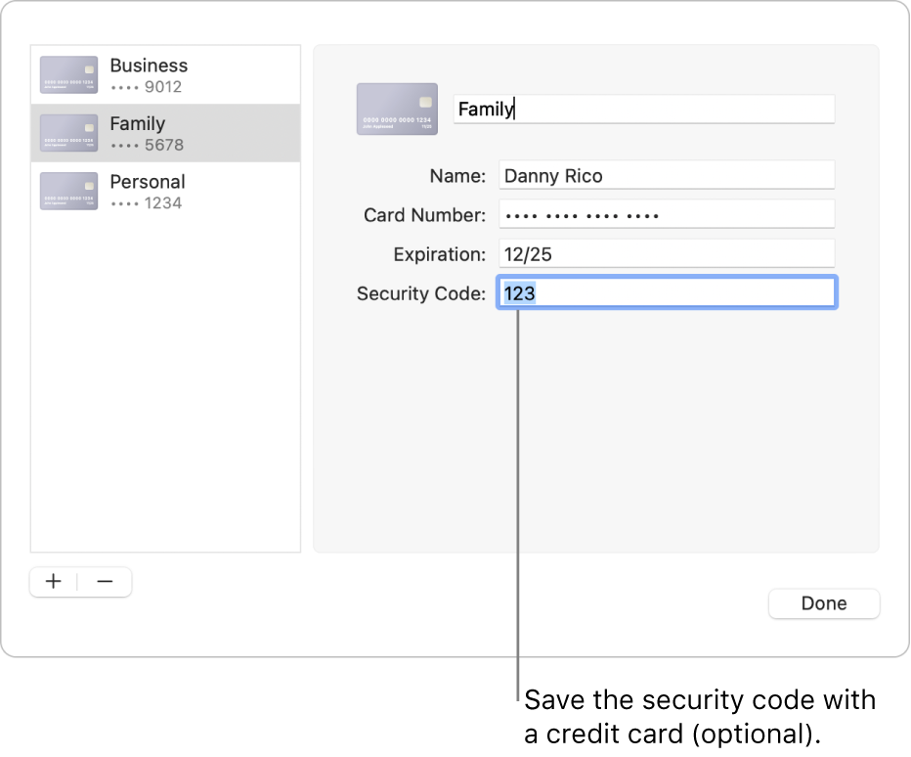Click the Personal card icon in the sidebar
This screenshot has width=911, height=757.
pyautogui.click(x=68, y=191)
